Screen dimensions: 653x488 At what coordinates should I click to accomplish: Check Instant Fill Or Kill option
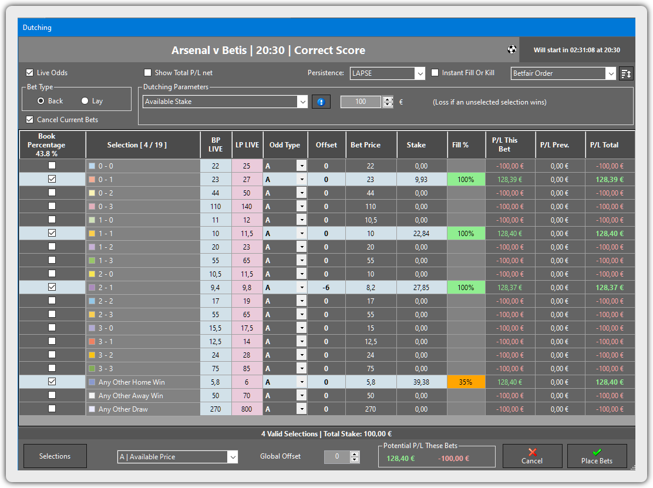[435, 72]
